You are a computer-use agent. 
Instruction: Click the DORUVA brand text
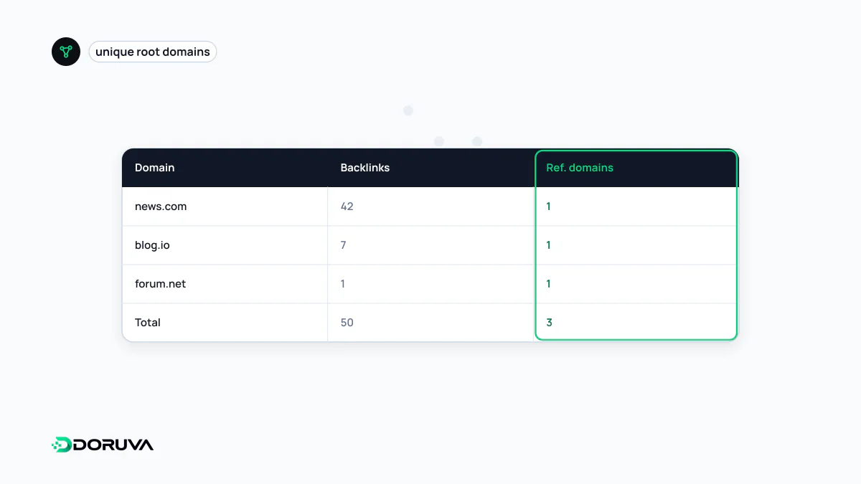(113, 445)
